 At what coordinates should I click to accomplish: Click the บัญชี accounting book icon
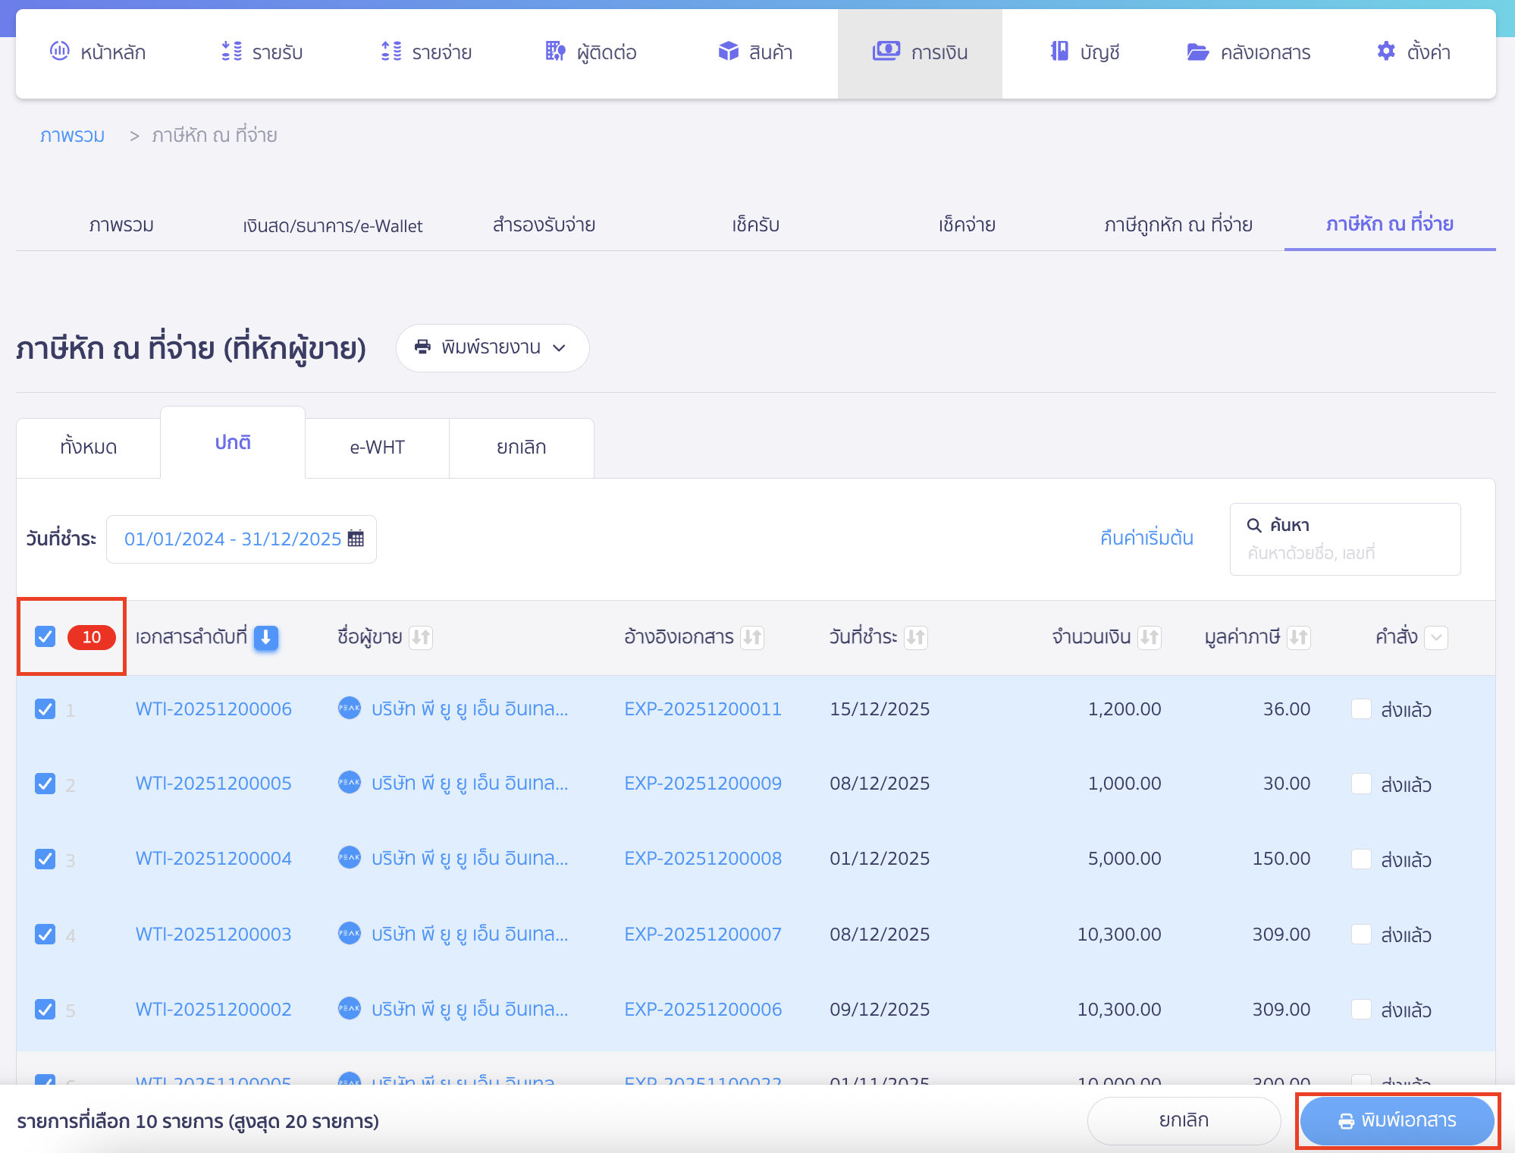click(x=1059, y=52)
